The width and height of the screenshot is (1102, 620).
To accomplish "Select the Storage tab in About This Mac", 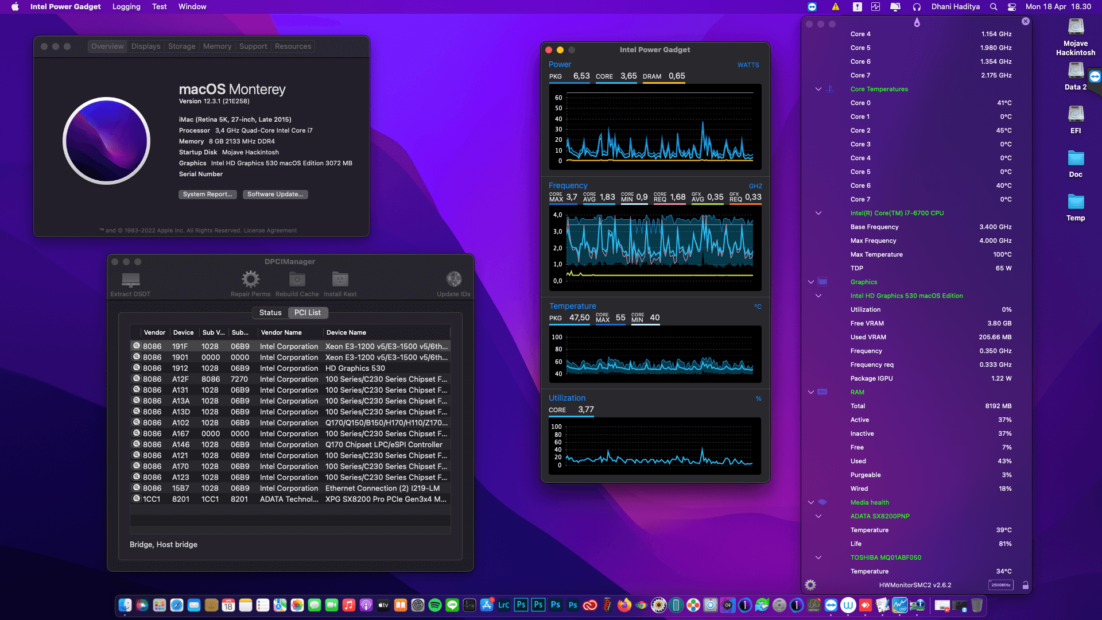I will click(181, 46).
